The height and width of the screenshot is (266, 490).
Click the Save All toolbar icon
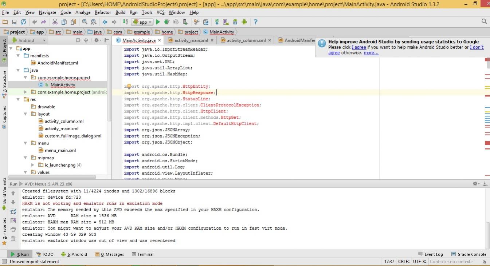14,22
